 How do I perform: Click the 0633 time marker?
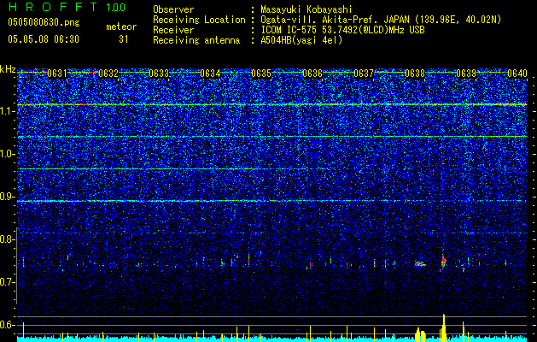(160, 74)
